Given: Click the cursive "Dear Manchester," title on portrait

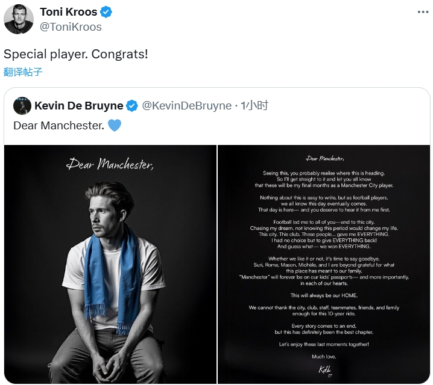Looking at the screenshot, I should pyautogui.click(x=110, y=164).
